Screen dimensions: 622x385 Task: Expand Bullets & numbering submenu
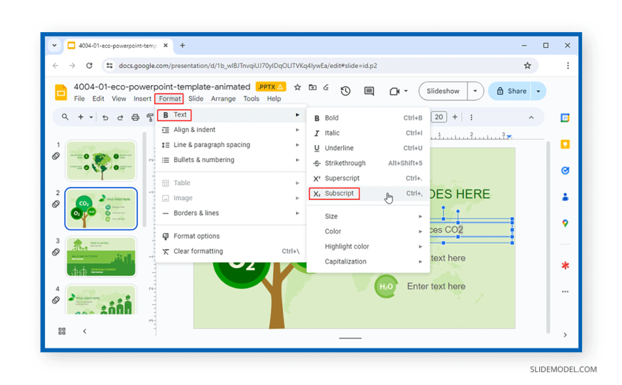click(230, 160)
